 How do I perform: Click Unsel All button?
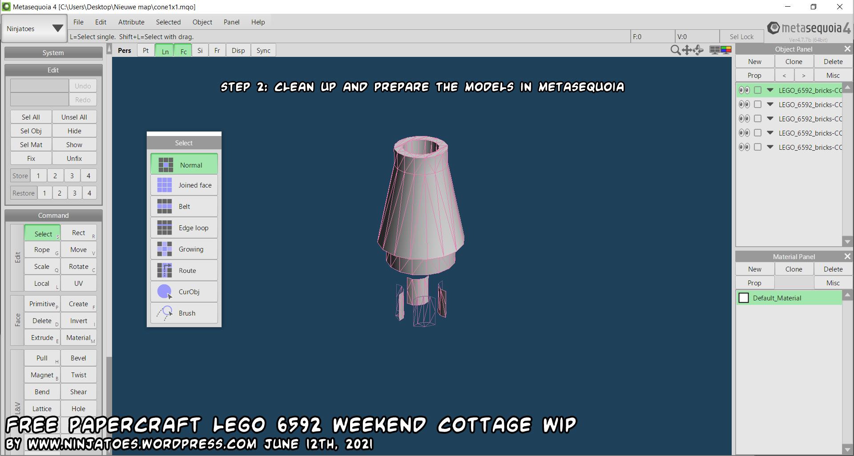tap(74, 117)
